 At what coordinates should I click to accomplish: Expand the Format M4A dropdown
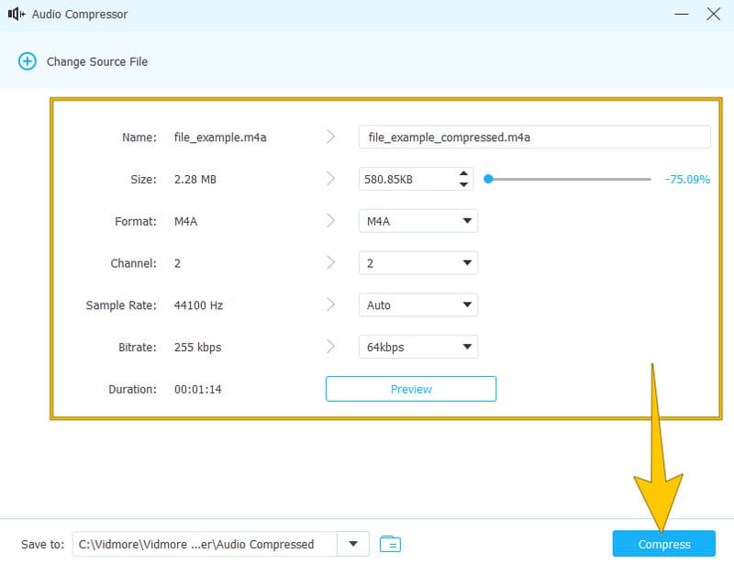tap(466, 221)
